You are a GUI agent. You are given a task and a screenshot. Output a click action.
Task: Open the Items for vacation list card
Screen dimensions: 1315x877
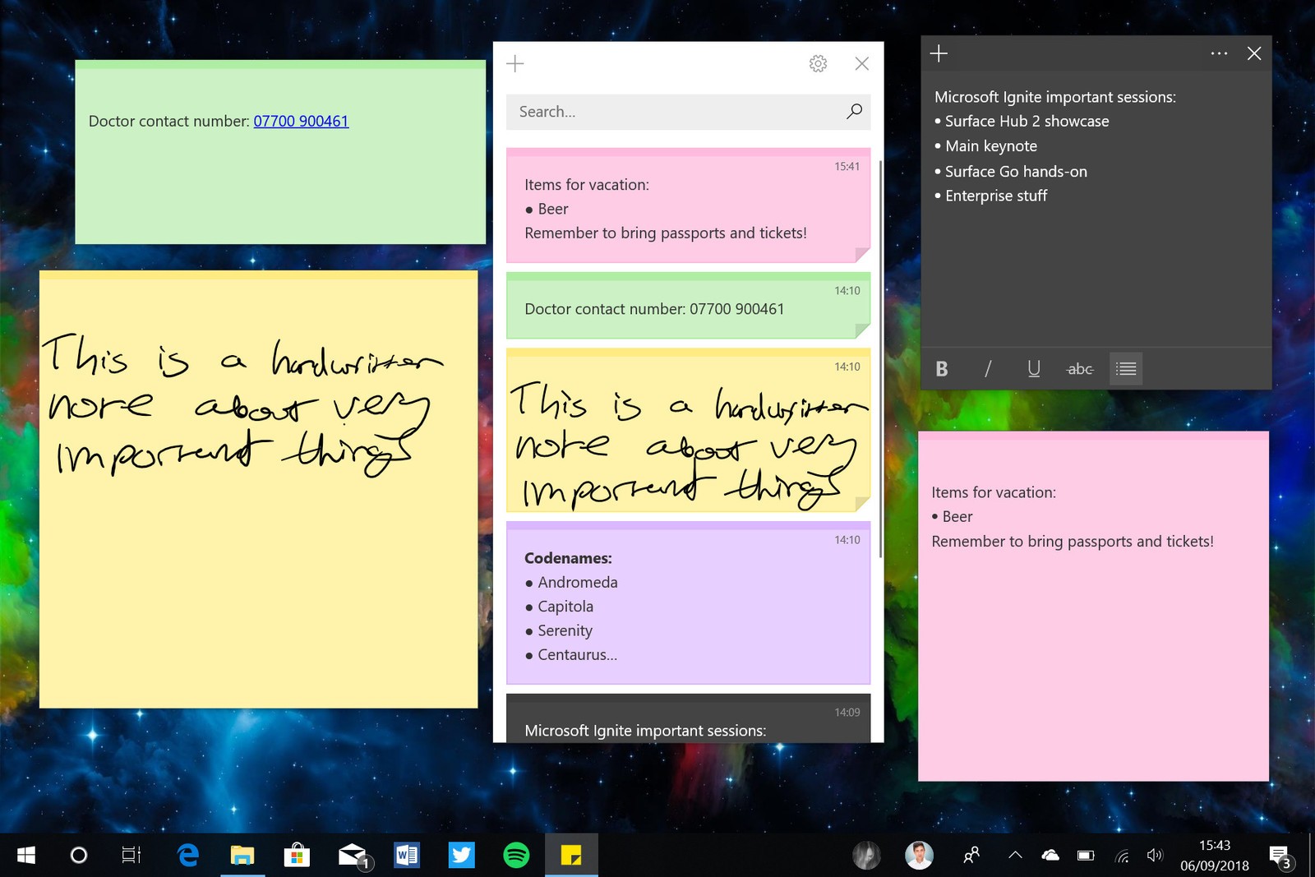pyautogui.click(x=688, y=207)
